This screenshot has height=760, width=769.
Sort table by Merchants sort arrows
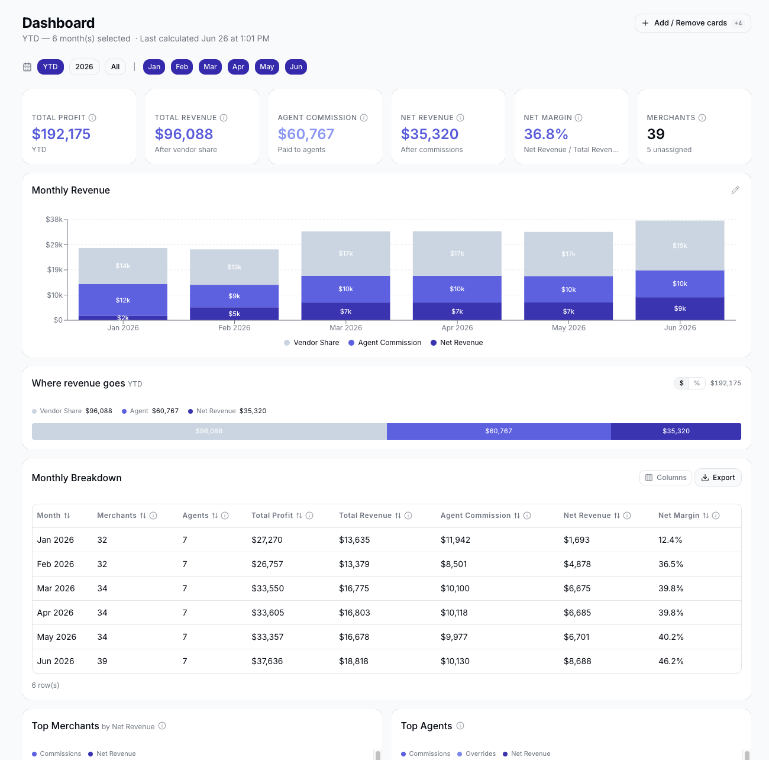143,516
